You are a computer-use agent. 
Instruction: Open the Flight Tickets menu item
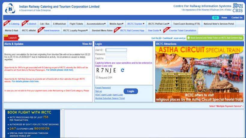[x=76, y=24]
